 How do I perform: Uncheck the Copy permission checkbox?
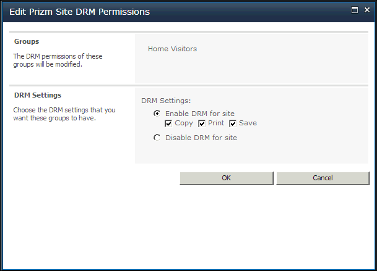168,123
